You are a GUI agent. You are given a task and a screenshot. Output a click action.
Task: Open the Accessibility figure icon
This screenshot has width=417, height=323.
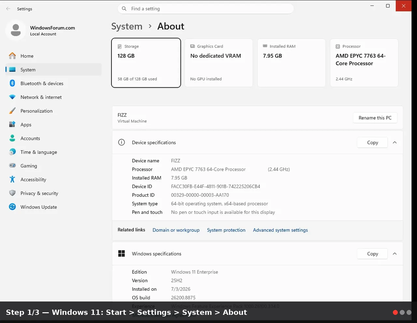click(x=12, y=179)
